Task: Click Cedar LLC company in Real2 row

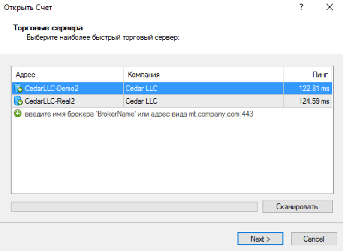Action: pyautogui.click(x=141, y=101)
